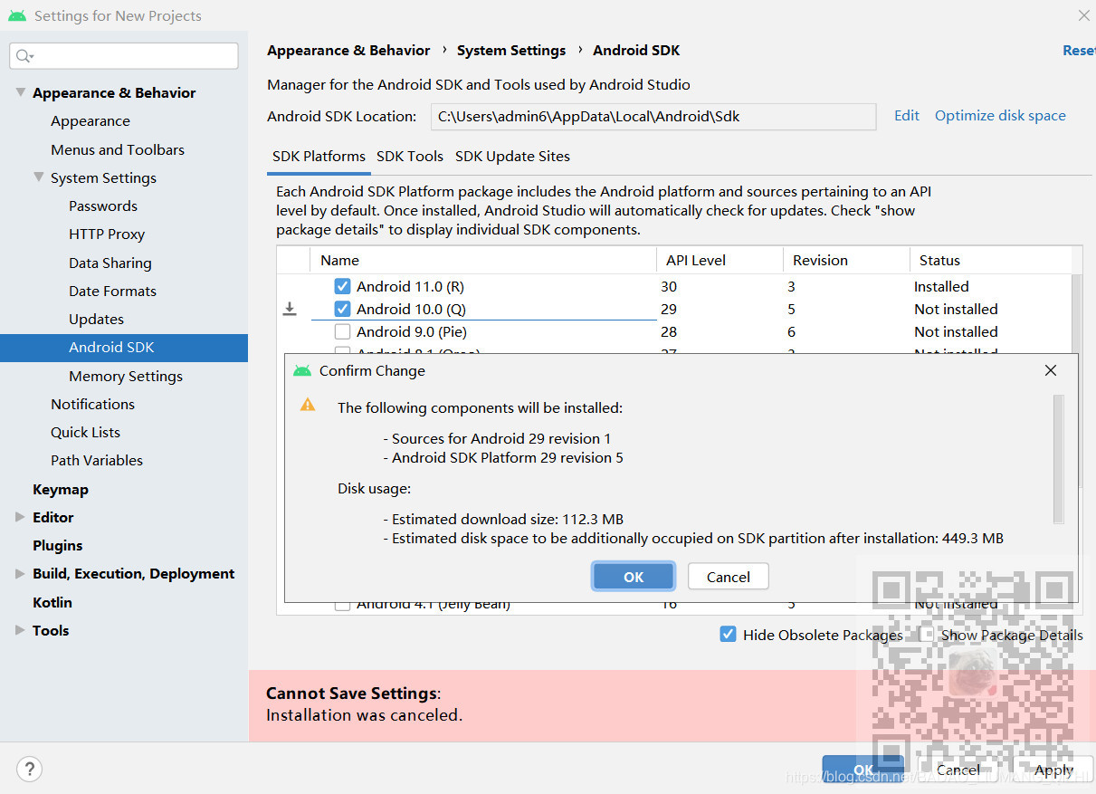Click the Confirm Change dialog vertical scrollbar
The width and height of the screenshot is (1096, 794).
[1058, 459]
